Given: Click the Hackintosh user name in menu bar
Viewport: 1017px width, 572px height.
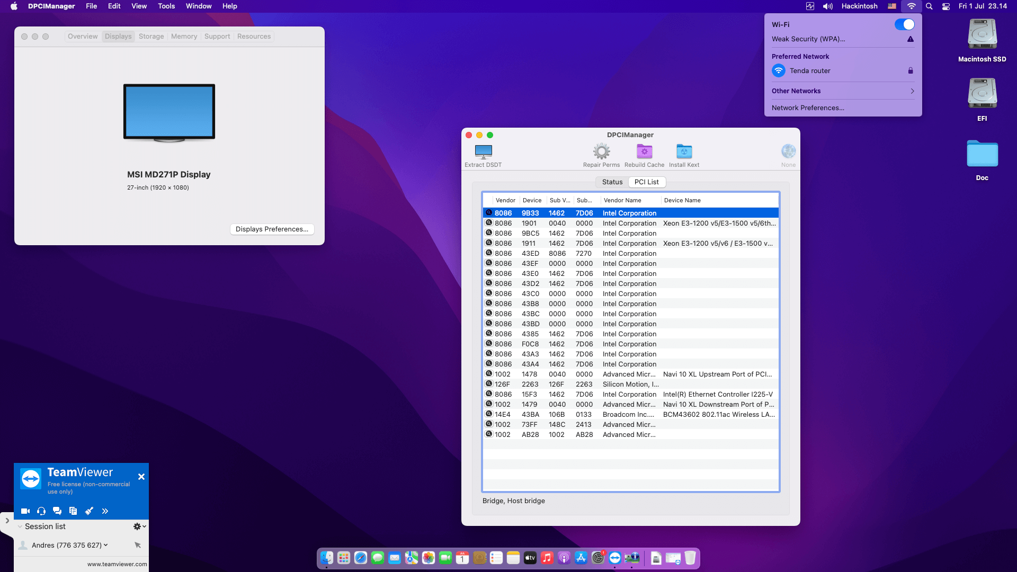Looking at the screenshot, I should click(859, 6).
